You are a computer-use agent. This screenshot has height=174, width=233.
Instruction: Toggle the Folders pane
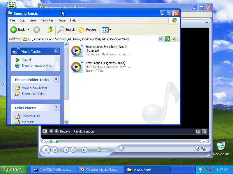(x=88, y=30)
